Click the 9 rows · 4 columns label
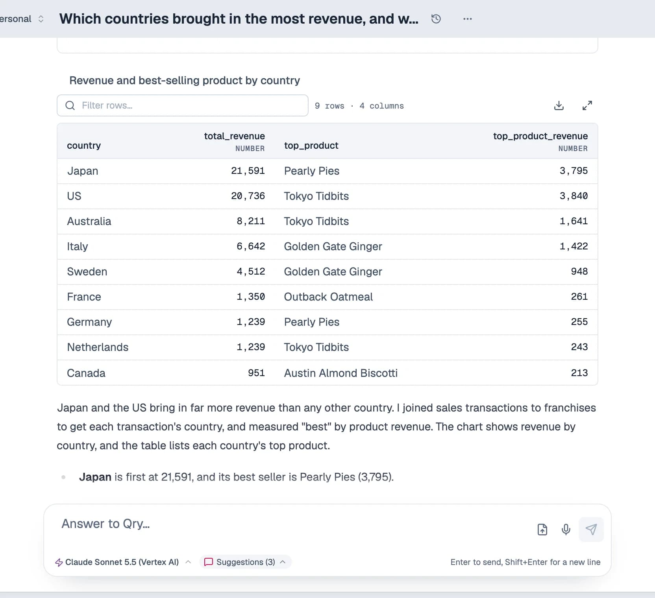This screenshot has height=598, width=655. pos(359,106)
